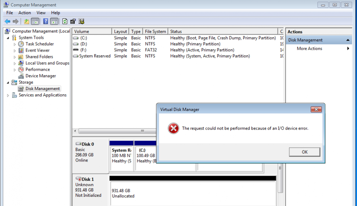Sort by the Volume column header
Viewport: 357px width, 206px height.
(92, 31)
